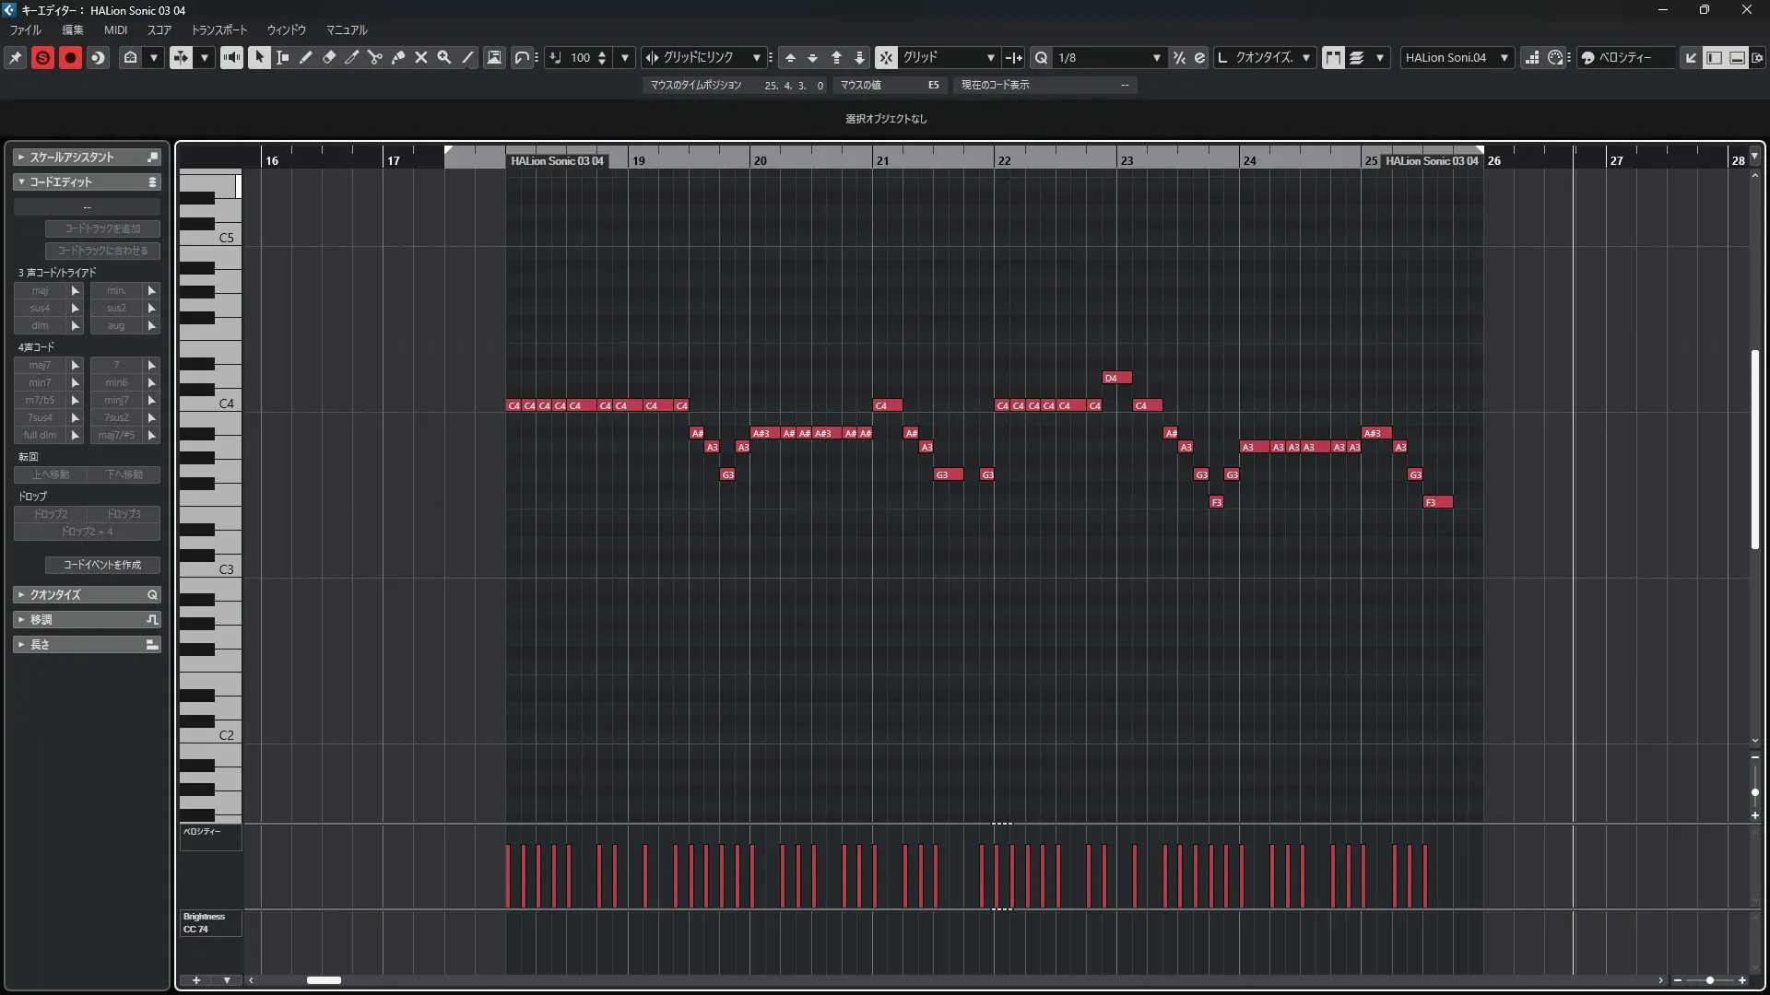
Task: Select the Erase tool
Action: pos(329,57)
